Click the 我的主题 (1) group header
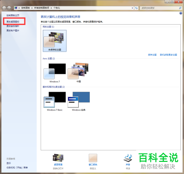This screenshot has height=174, width=184. pyautogui.click(x=49, y=27)
